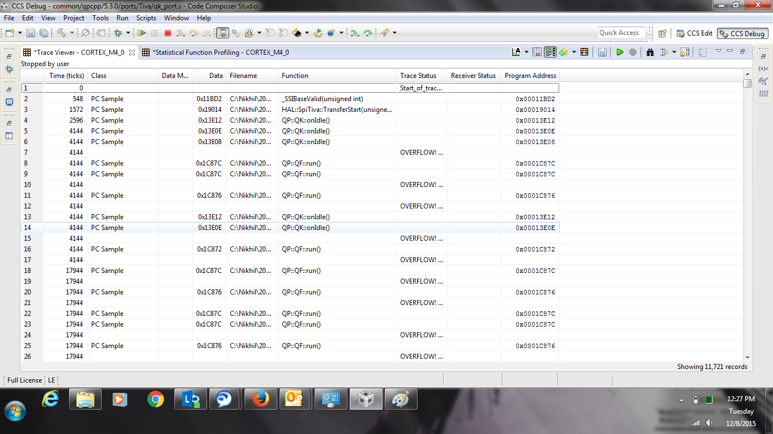This screenshot has height=434, width=773.
Task: Sort by the Time (ticks) column header
Action: pyautogui.click(x=66, y=76)
